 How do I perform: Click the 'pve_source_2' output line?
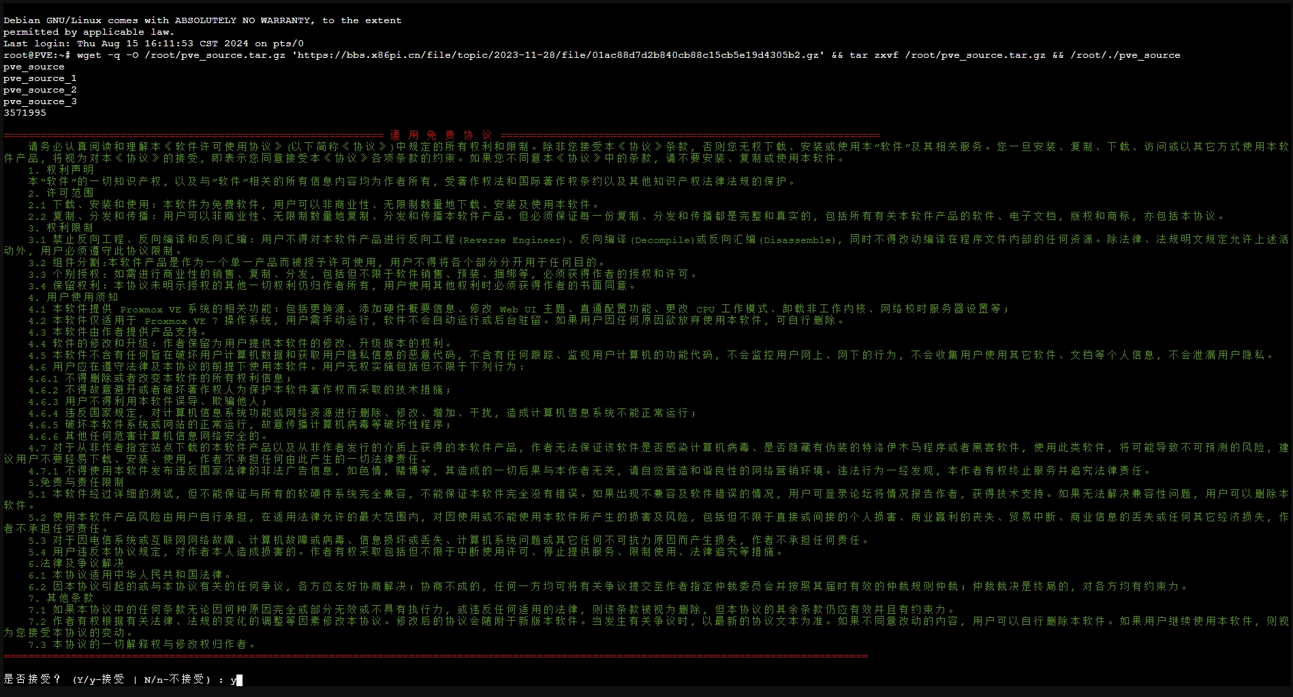point(40,90)
